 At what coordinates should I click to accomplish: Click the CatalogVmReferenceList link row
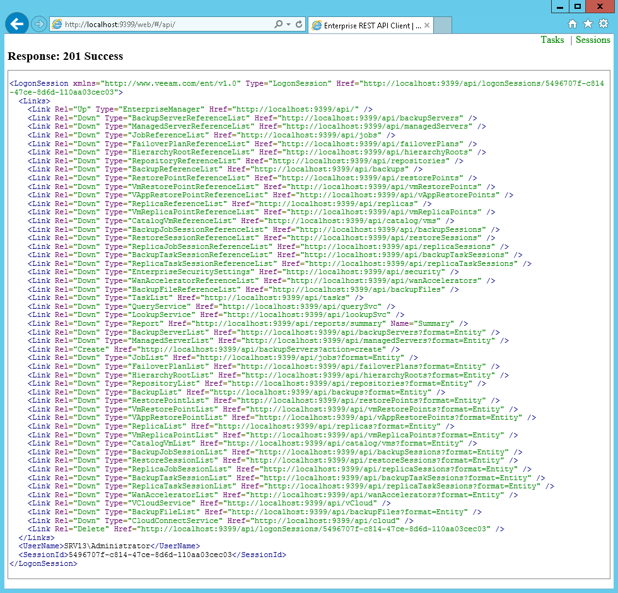241,221
